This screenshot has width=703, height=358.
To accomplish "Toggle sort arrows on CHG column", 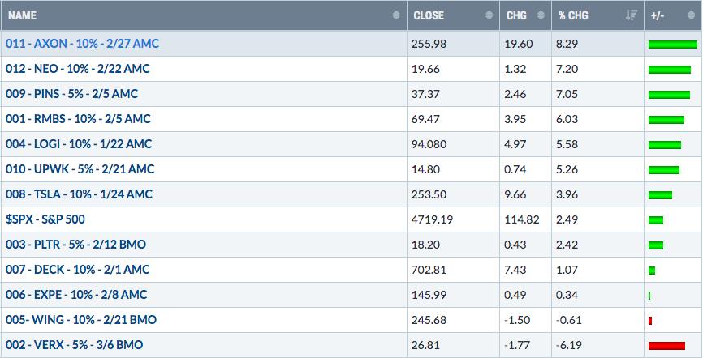I will [x=541, y=15].
